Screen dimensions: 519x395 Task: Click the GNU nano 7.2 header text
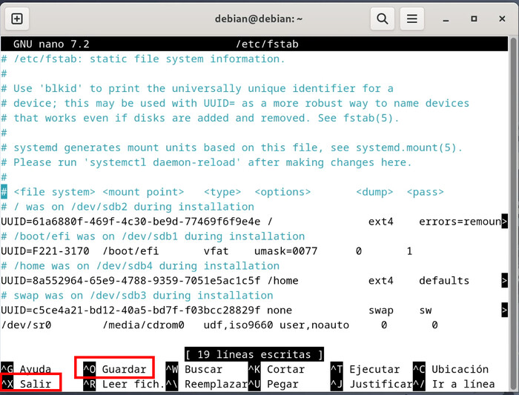click(51, 44)
